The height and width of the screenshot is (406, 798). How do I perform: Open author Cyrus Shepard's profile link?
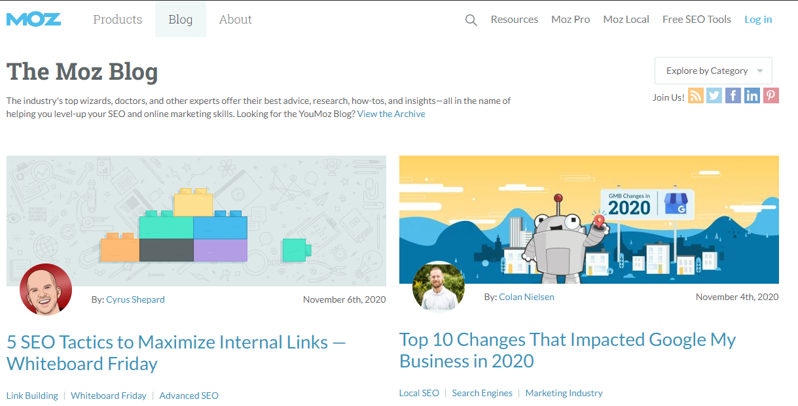click(x=136, y=299)
